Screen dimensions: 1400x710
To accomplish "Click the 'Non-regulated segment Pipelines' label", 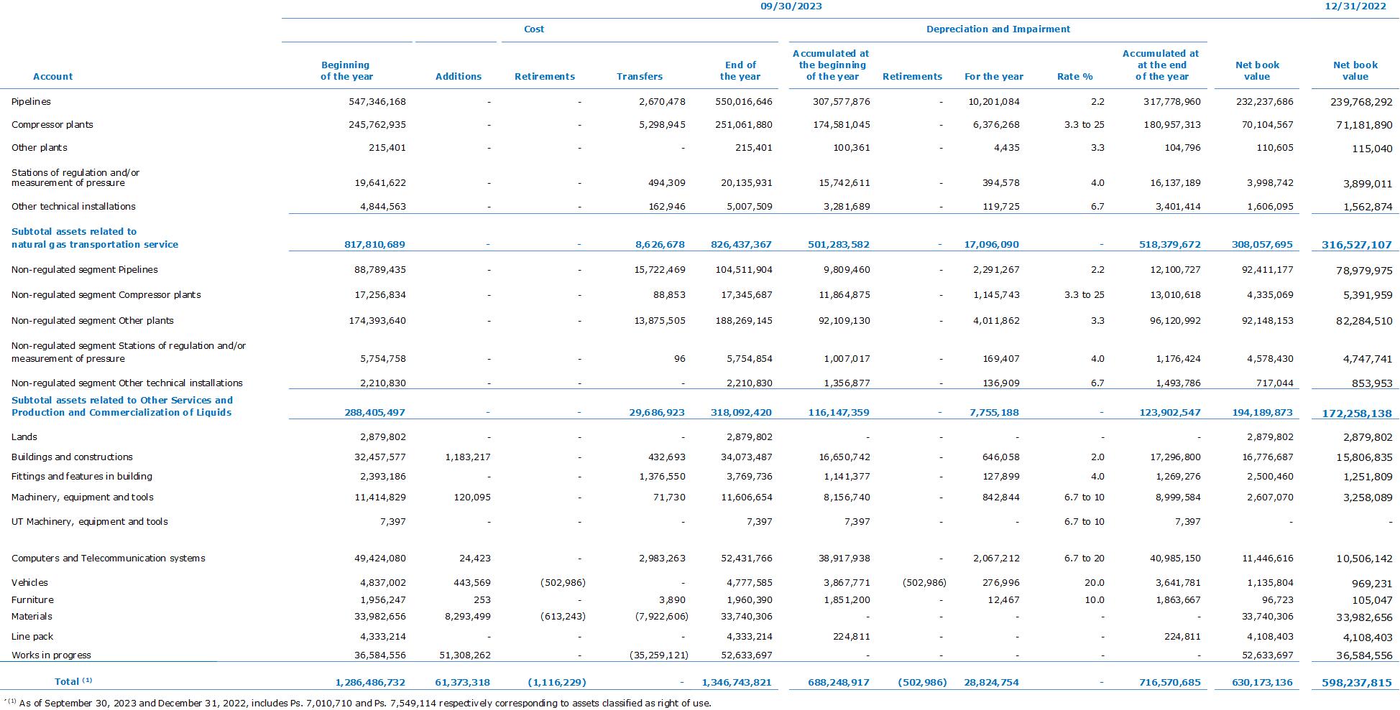I will click(x=85, y=270).
